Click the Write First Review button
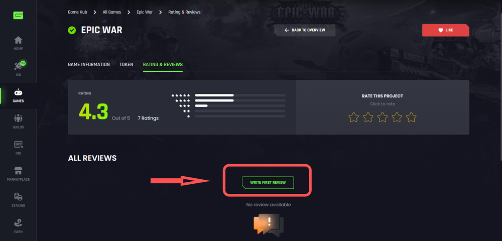 tap(268, 182)
